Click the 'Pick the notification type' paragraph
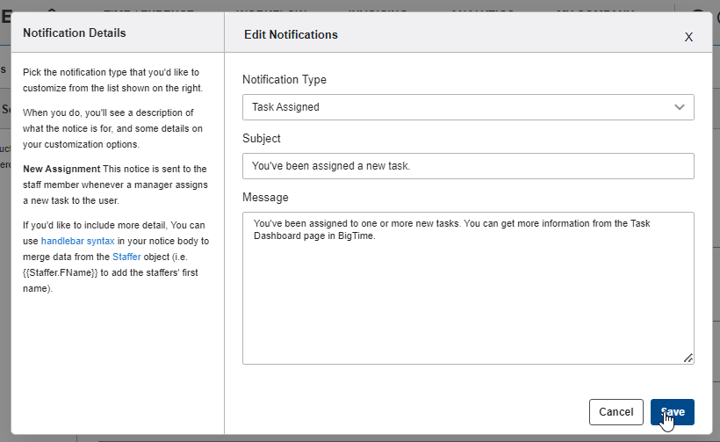 (x=112, y=80)
